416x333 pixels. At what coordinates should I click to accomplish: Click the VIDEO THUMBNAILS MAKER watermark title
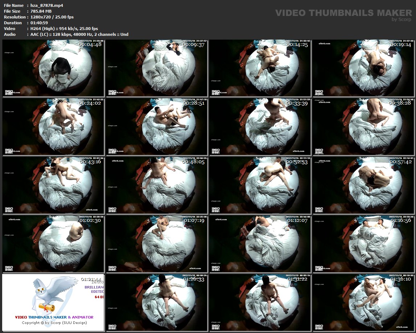[343, 13]
